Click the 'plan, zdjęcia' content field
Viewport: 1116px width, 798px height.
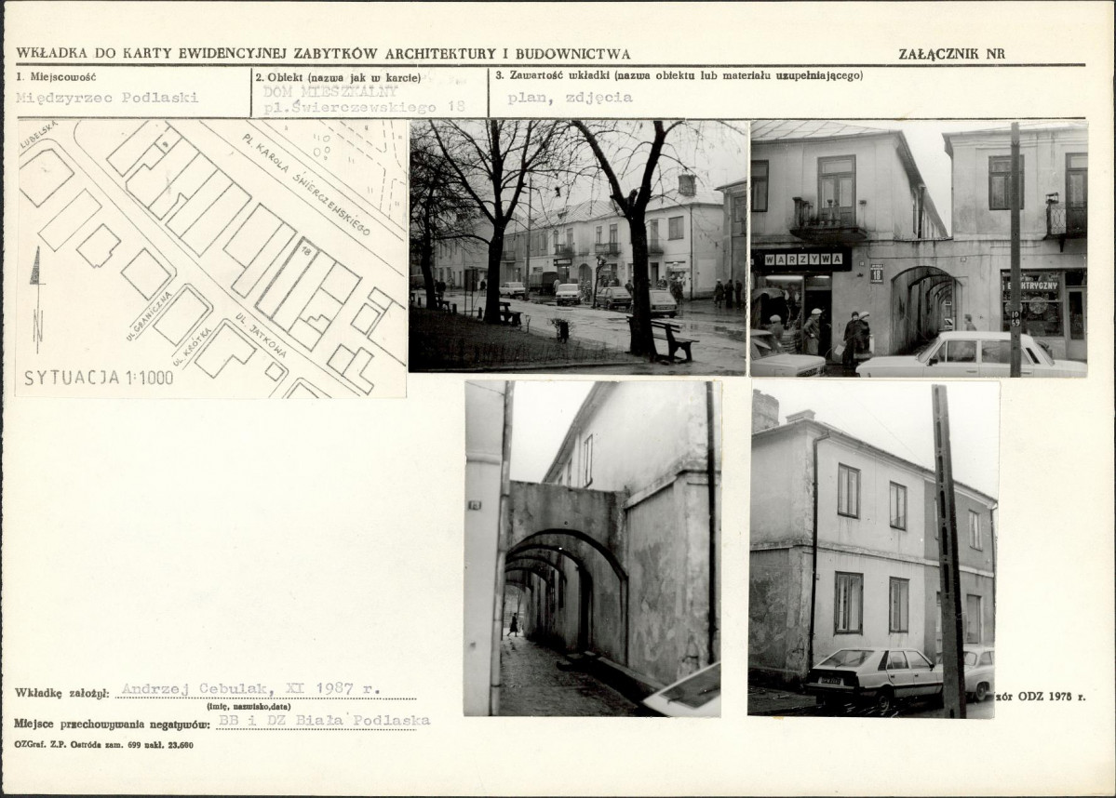click(x=571, y=97)
